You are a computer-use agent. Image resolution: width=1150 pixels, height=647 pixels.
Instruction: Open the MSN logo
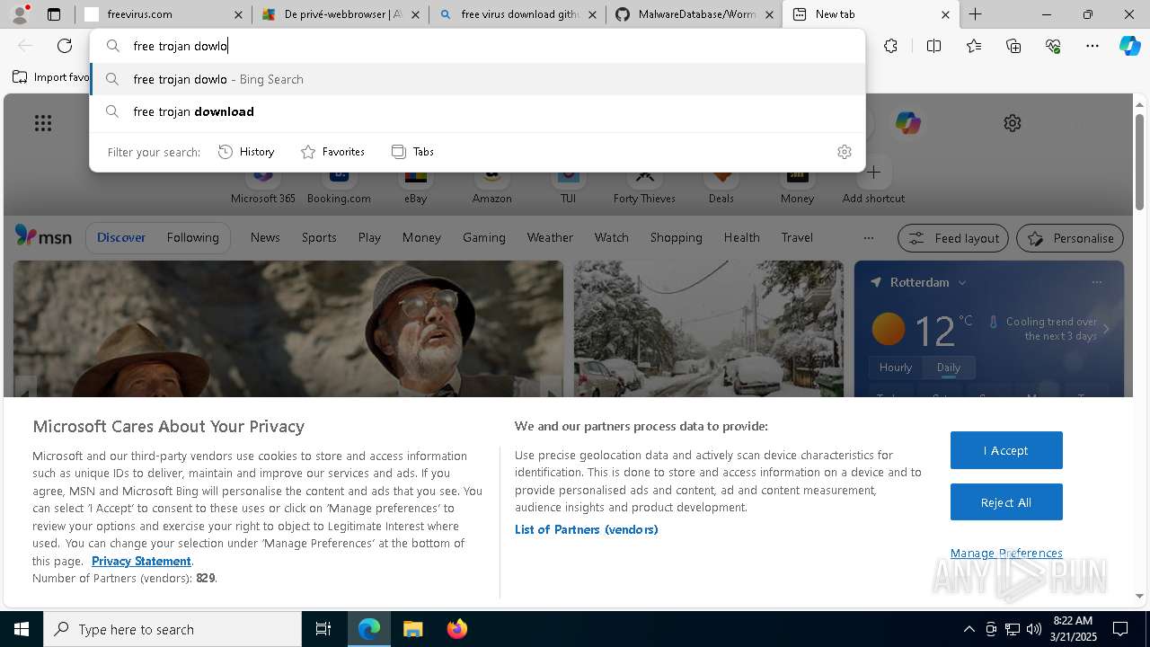(x=43, y=237)
